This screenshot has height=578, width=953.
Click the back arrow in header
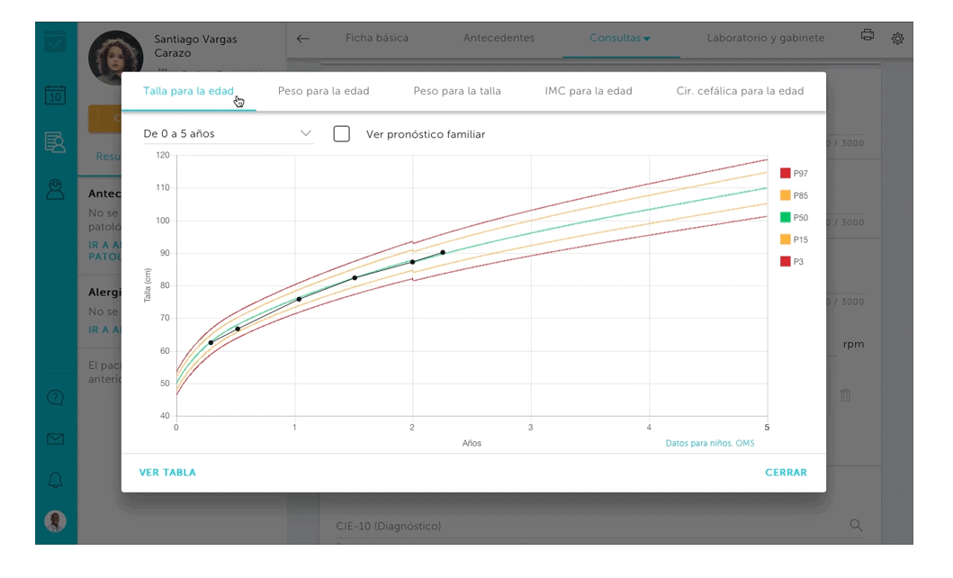click(x=302, y=39)
